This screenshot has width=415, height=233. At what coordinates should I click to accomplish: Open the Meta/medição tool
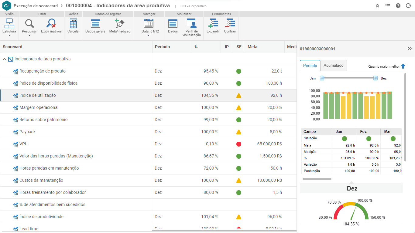click(120, 24)
